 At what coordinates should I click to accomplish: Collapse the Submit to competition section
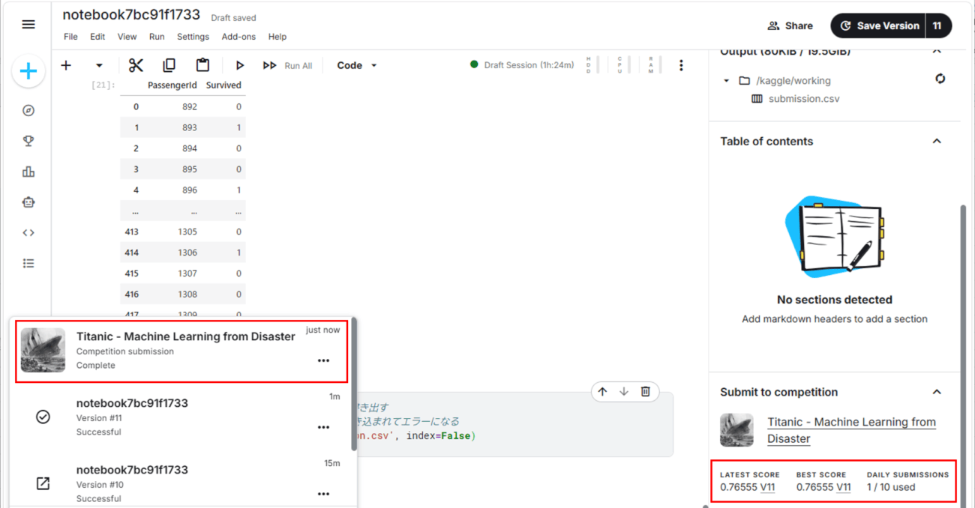click(937, 392)
